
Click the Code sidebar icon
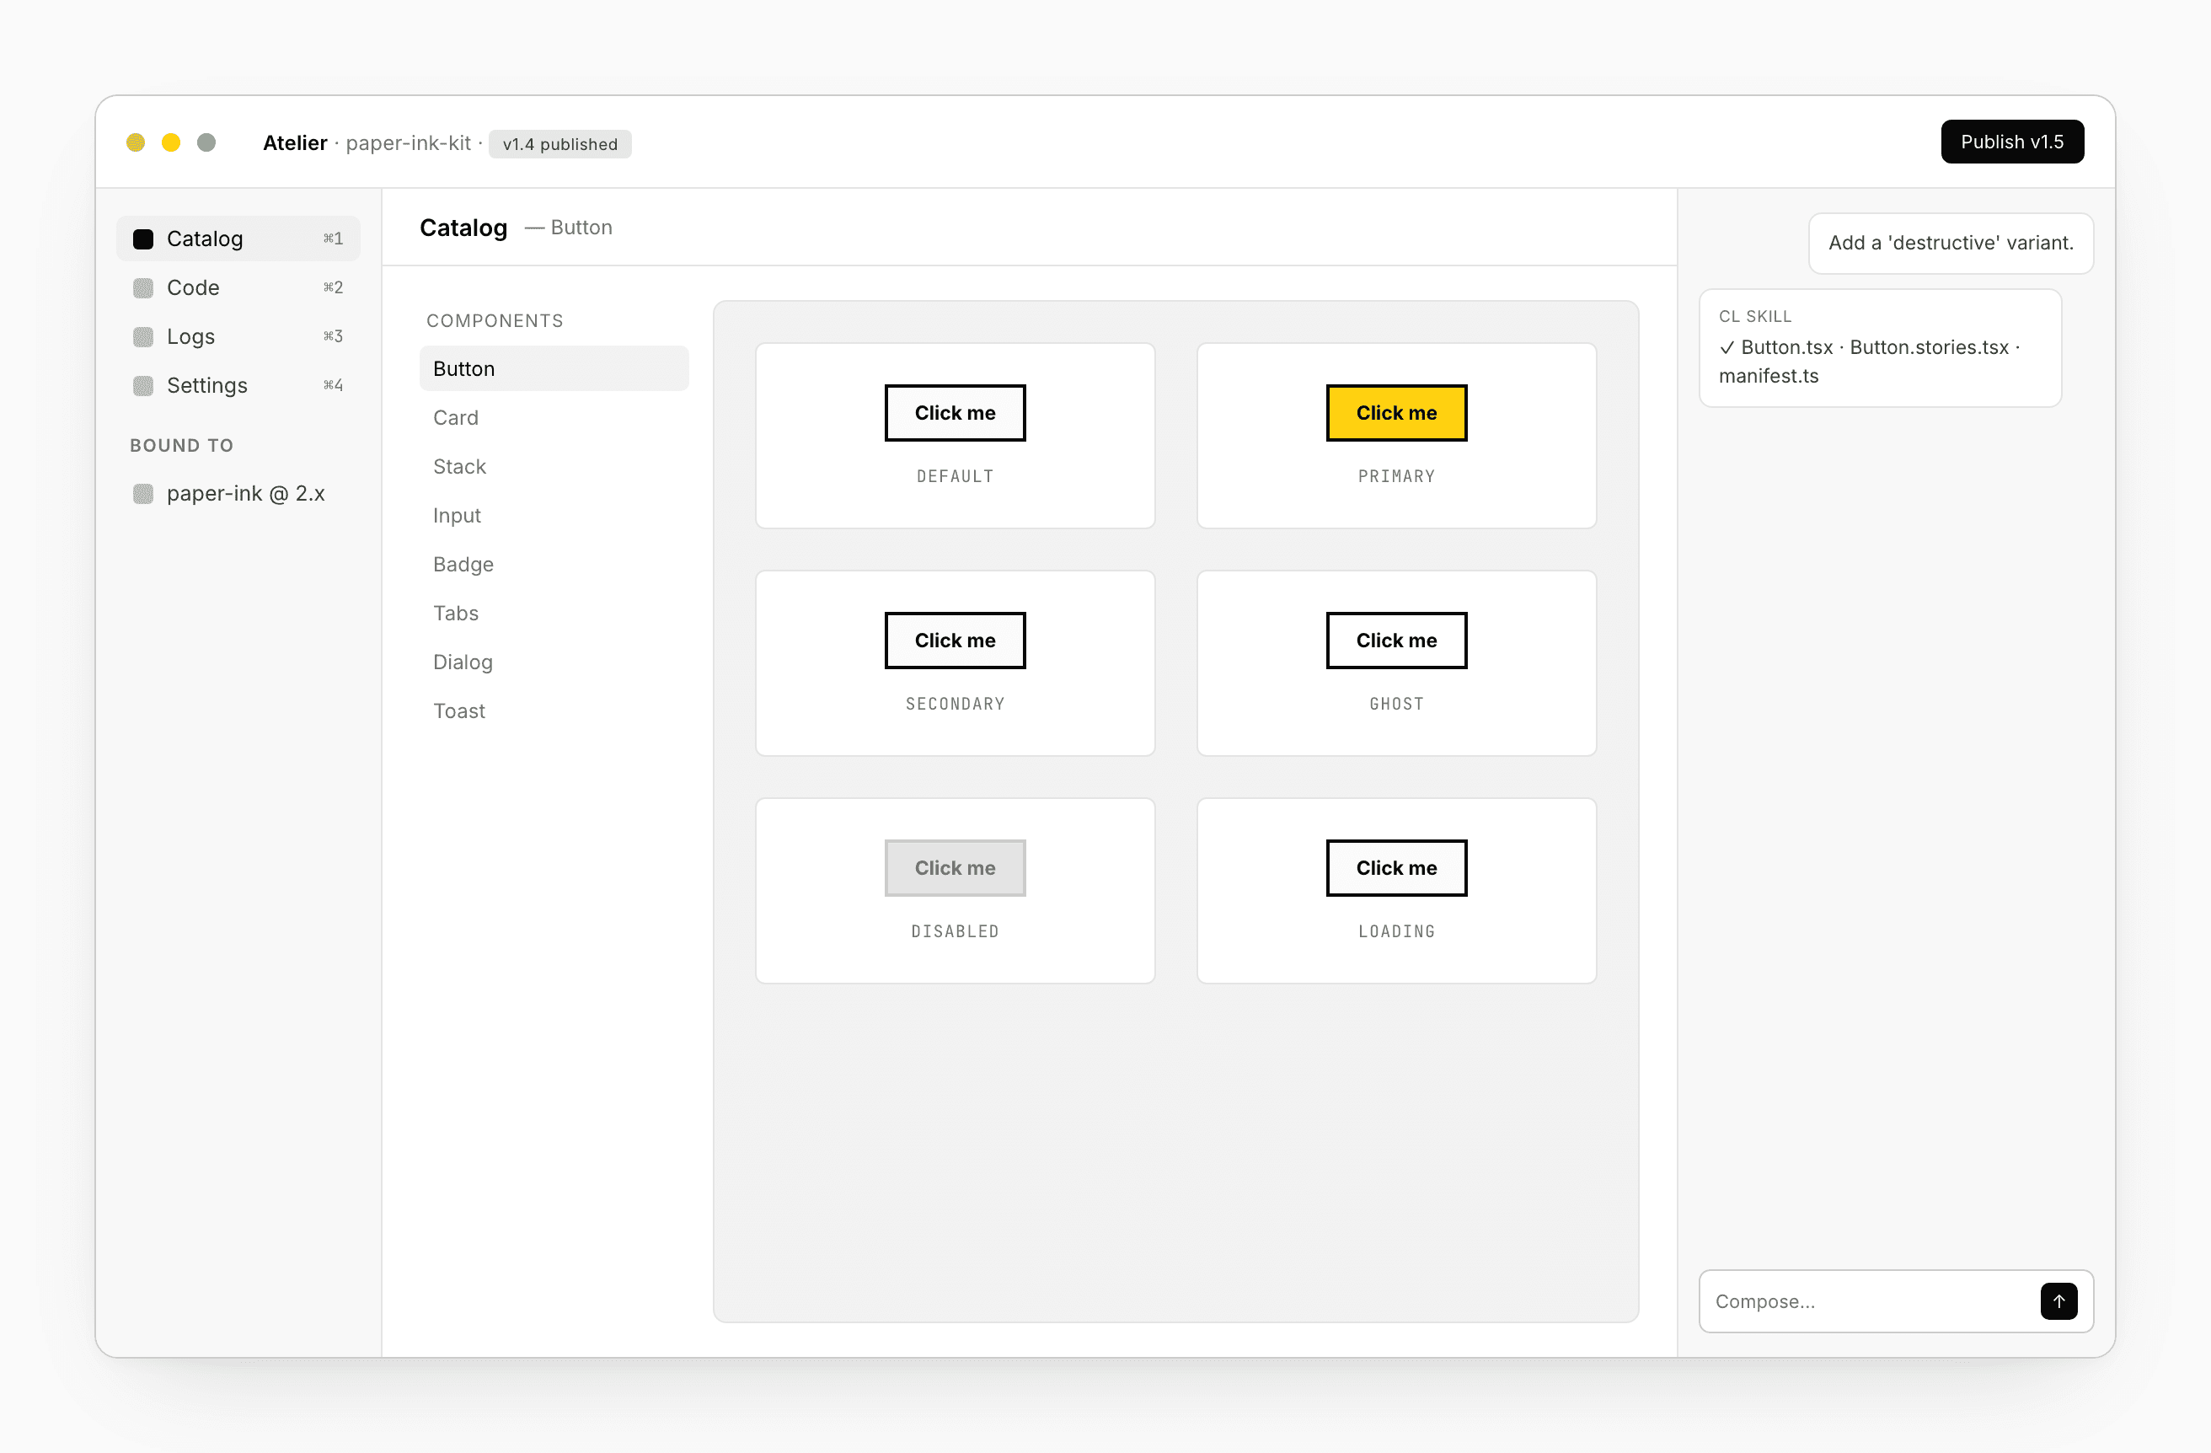coord(143,288)
